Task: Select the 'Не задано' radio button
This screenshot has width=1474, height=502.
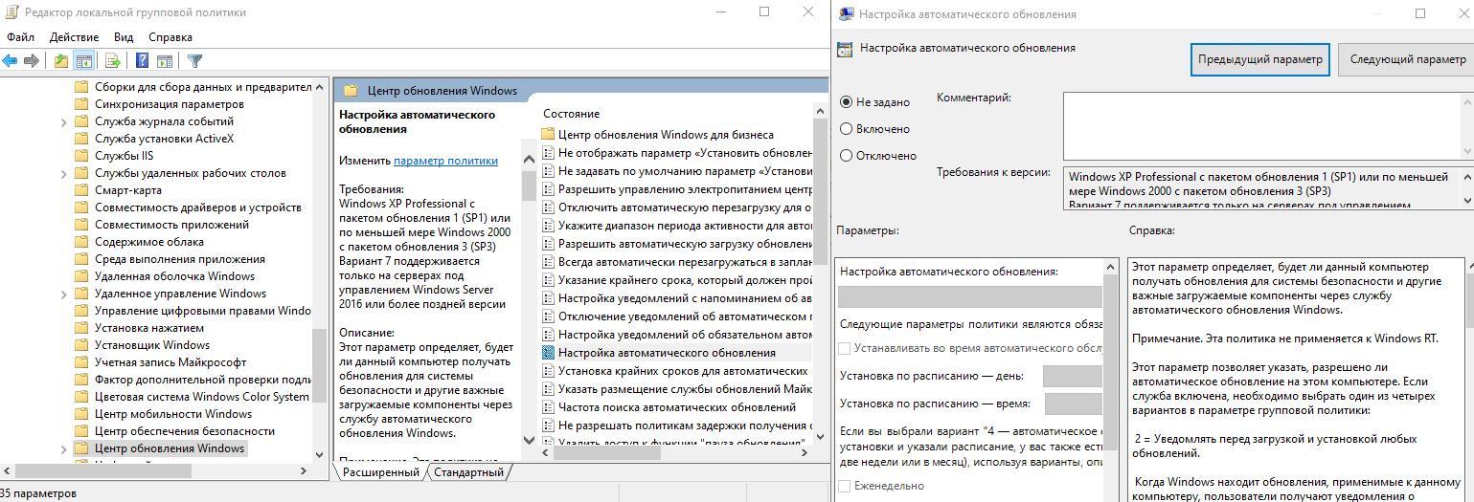Action: pos(846,102)
